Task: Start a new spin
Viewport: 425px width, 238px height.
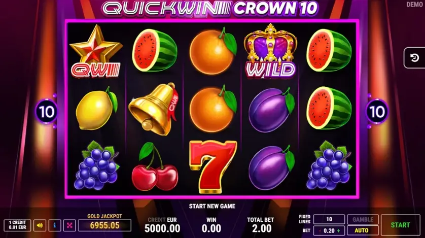Action: click(x=400, y=225)
